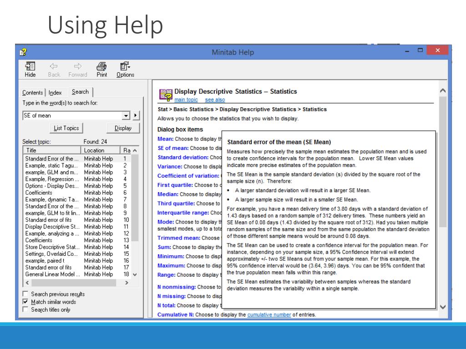Click the Back arrow toolbar icon

click(x=54, y=70)
